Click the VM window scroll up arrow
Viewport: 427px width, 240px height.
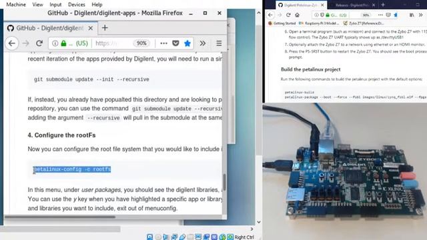(259, 13)
